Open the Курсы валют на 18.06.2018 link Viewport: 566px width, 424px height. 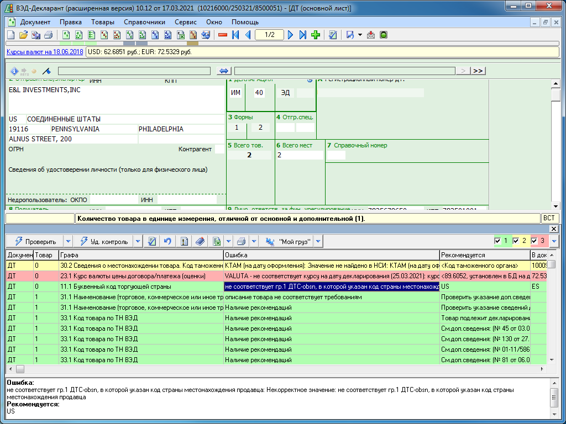[x=45, y=52]
